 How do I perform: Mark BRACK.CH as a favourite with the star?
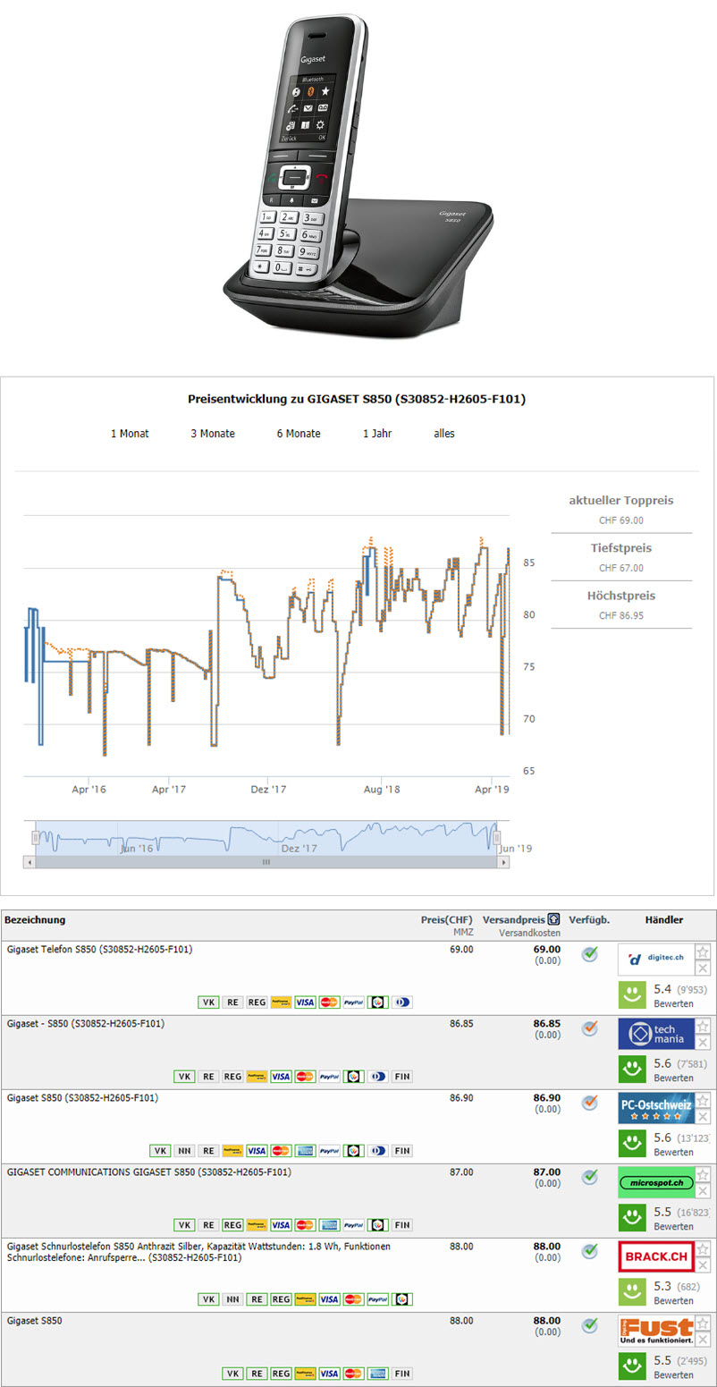coord(703,1248)
